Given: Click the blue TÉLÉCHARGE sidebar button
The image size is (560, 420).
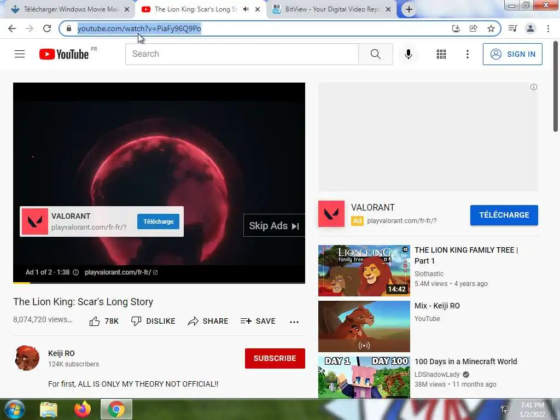Looking at the screenshot, I should coord(504,215).
